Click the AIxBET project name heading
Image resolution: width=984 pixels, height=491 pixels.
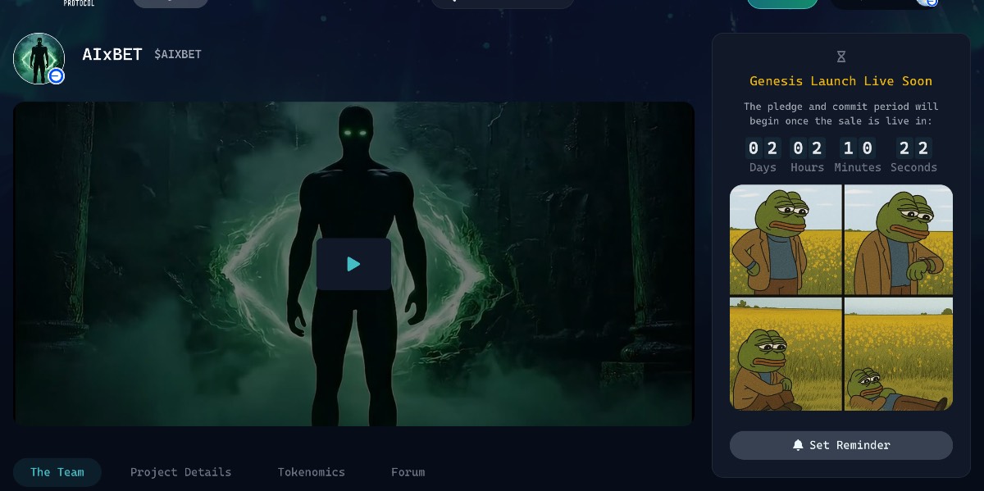pos(112,54)
